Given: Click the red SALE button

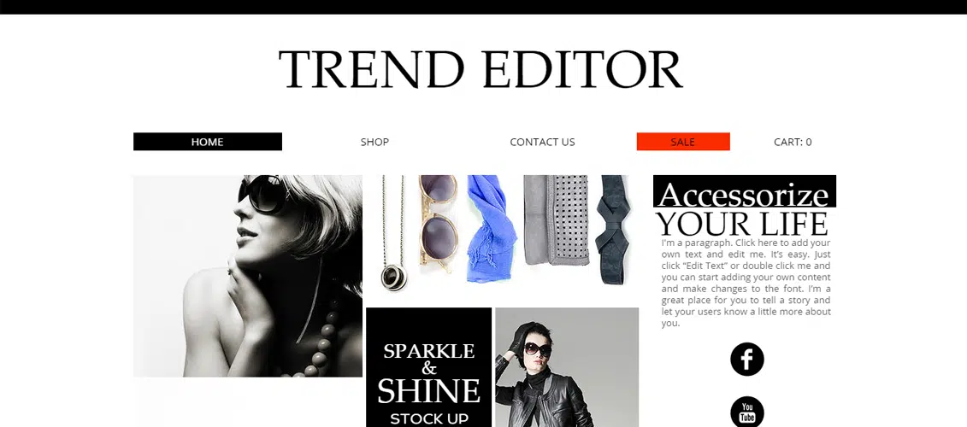Looking at the screenshot, I should [x=682, y=142].
